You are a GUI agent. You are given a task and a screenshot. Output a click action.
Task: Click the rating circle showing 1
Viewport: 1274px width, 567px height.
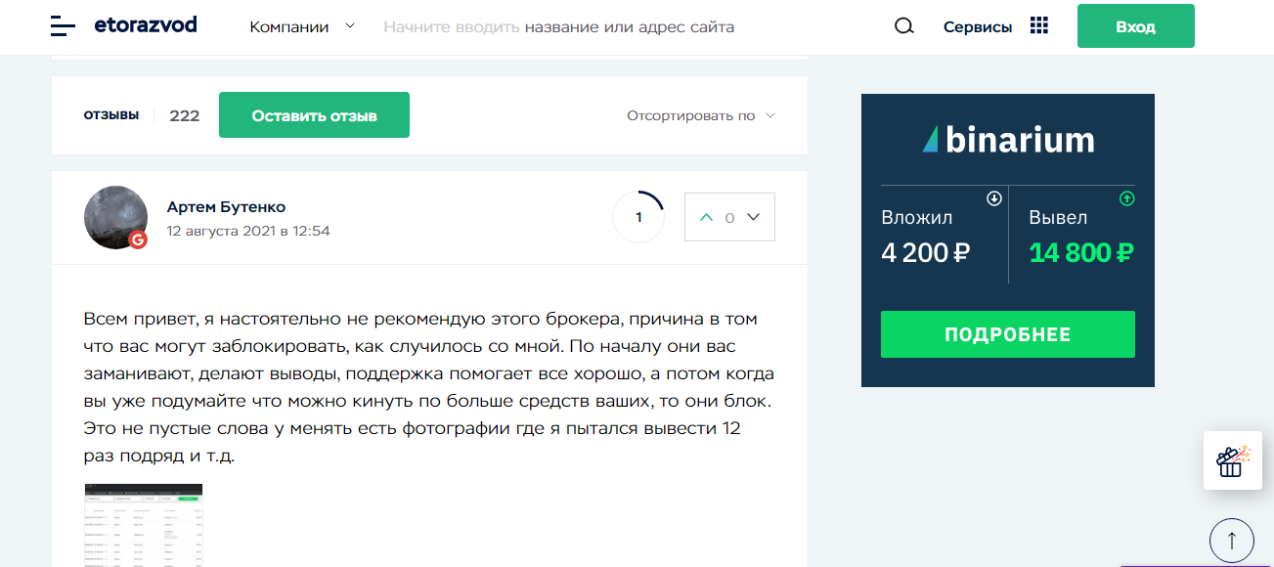638,217
